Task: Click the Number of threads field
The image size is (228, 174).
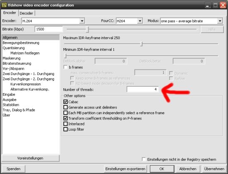Action: tap(143, 89)
